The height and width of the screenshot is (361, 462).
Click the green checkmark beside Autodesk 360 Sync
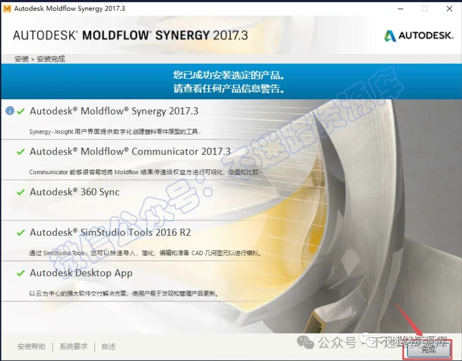click(x=21, y=192)
